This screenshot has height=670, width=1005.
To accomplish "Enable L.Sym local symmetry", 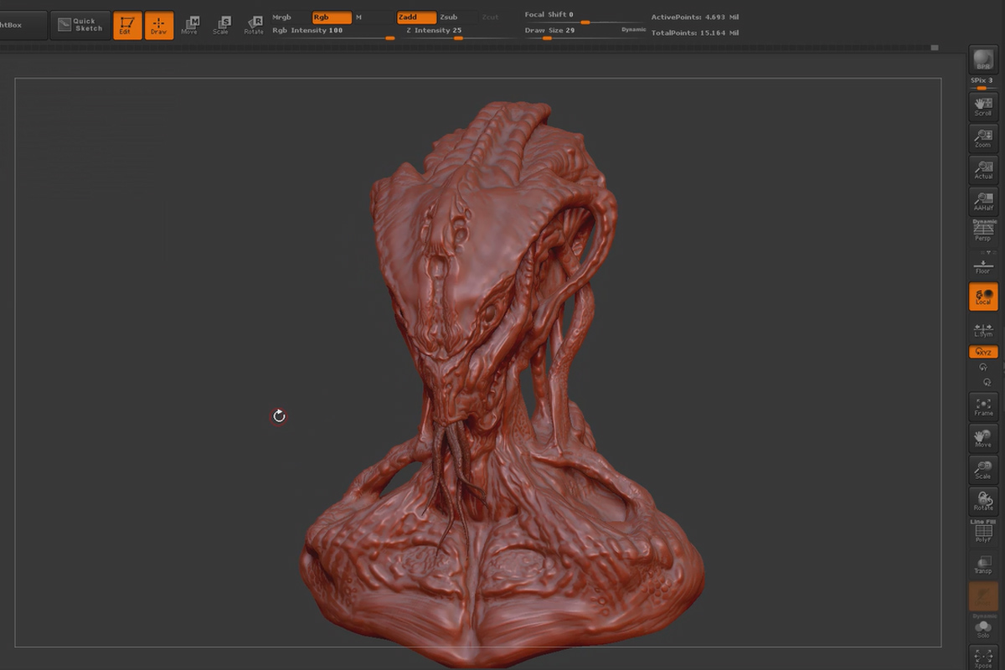I will tap(983, 329).
